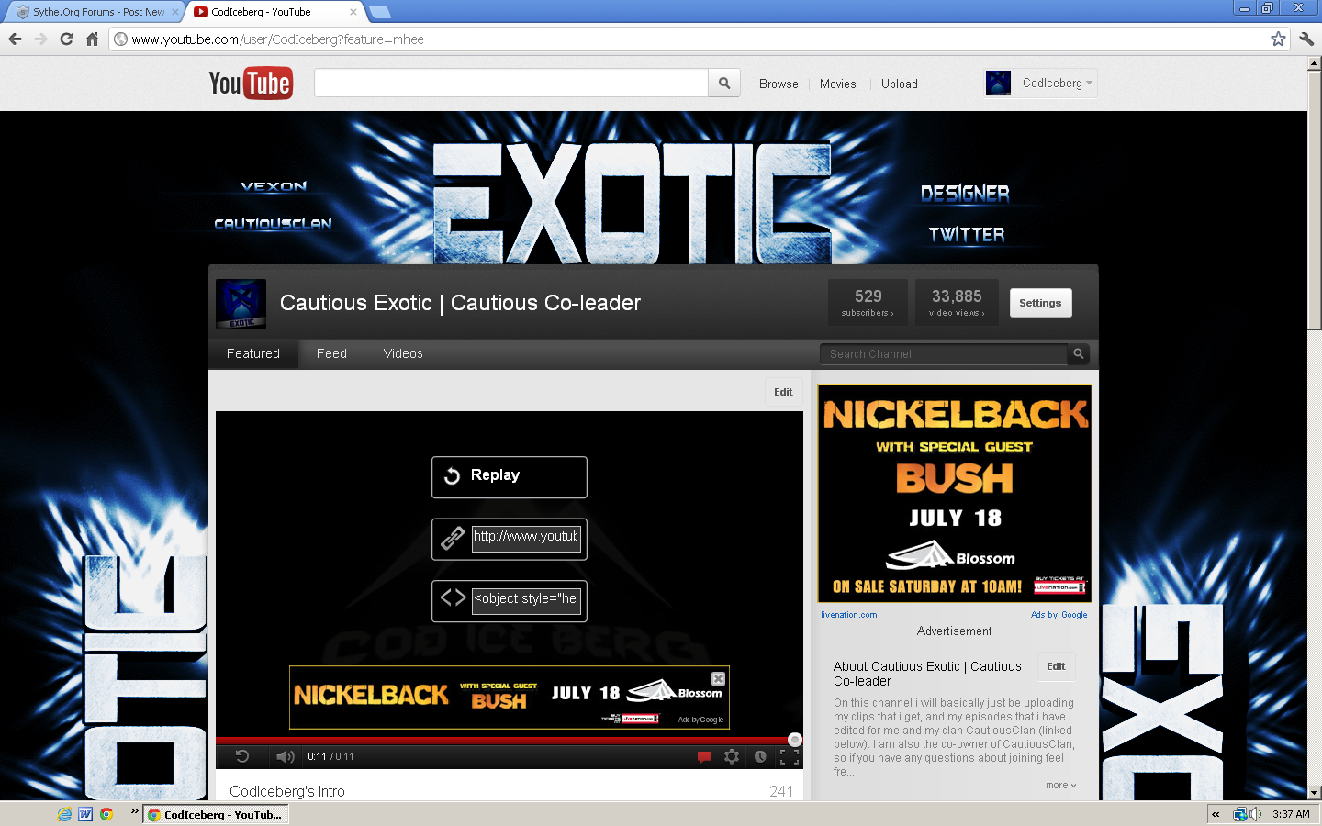This screenshot has height=826, width=1322.
Task: Open channel Settings button
Action: [x=1040, y=303]
